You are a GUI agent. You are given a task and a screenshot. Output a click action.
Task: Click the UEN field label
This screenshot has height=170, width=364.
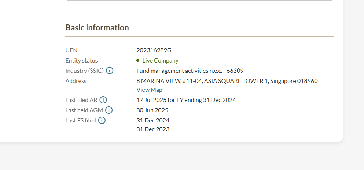pyautogui.click(x=71, y=50)
